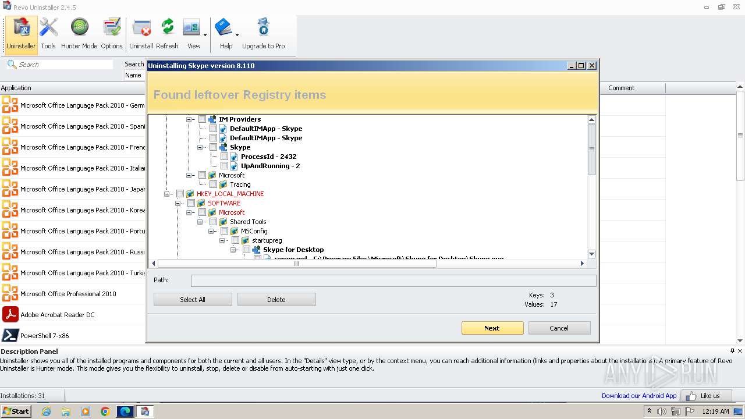Check the SOFTWARE key checkbox
Screen dimensions: 745x419
click(x=191, y=203)
